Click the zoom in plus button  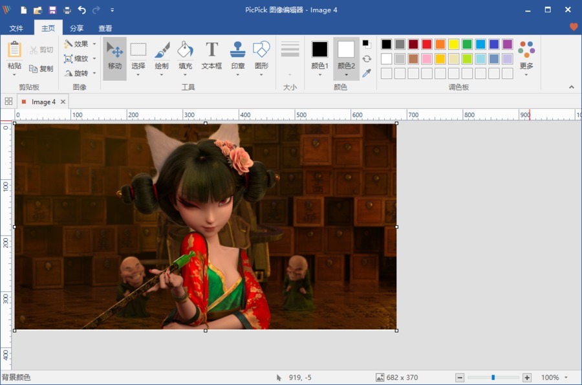pyautogui.click(x=526, y=378)
